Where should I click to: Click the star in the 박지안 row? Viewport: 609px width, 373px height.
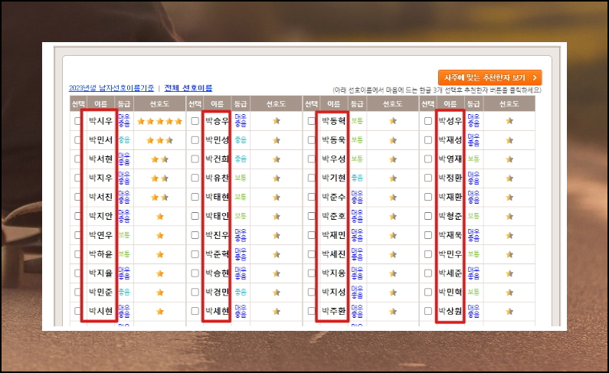click(x=159, y=216)
